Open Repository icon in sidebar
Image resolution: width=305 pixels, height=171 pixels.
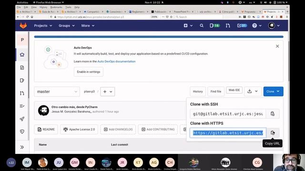22,67
